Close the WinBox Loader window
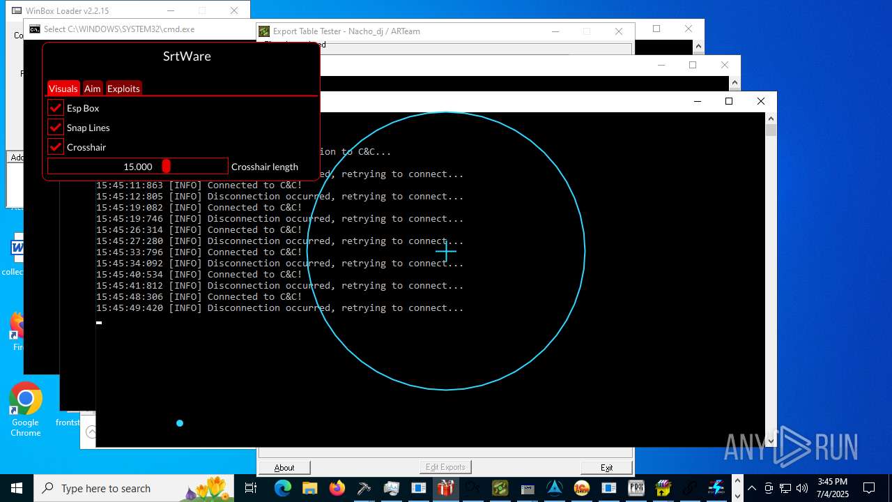 click(x=234, y=10)
